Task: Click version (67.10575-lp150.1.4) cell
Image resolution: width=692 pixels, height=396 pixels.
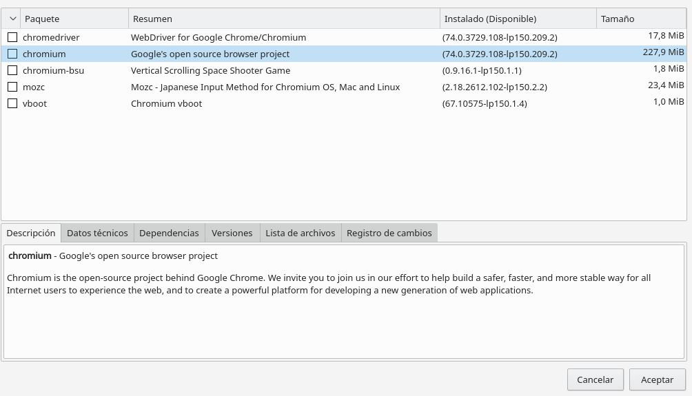Action: [485, 103]
